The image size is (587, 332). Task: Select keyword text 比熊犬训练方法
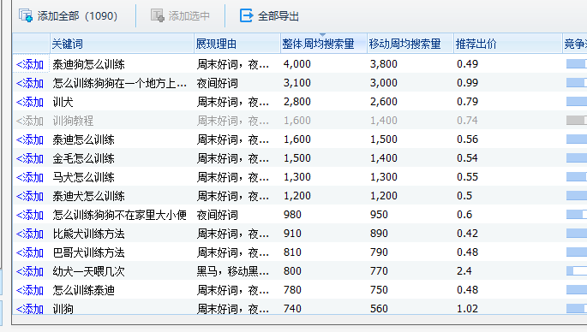click(89, 234)
